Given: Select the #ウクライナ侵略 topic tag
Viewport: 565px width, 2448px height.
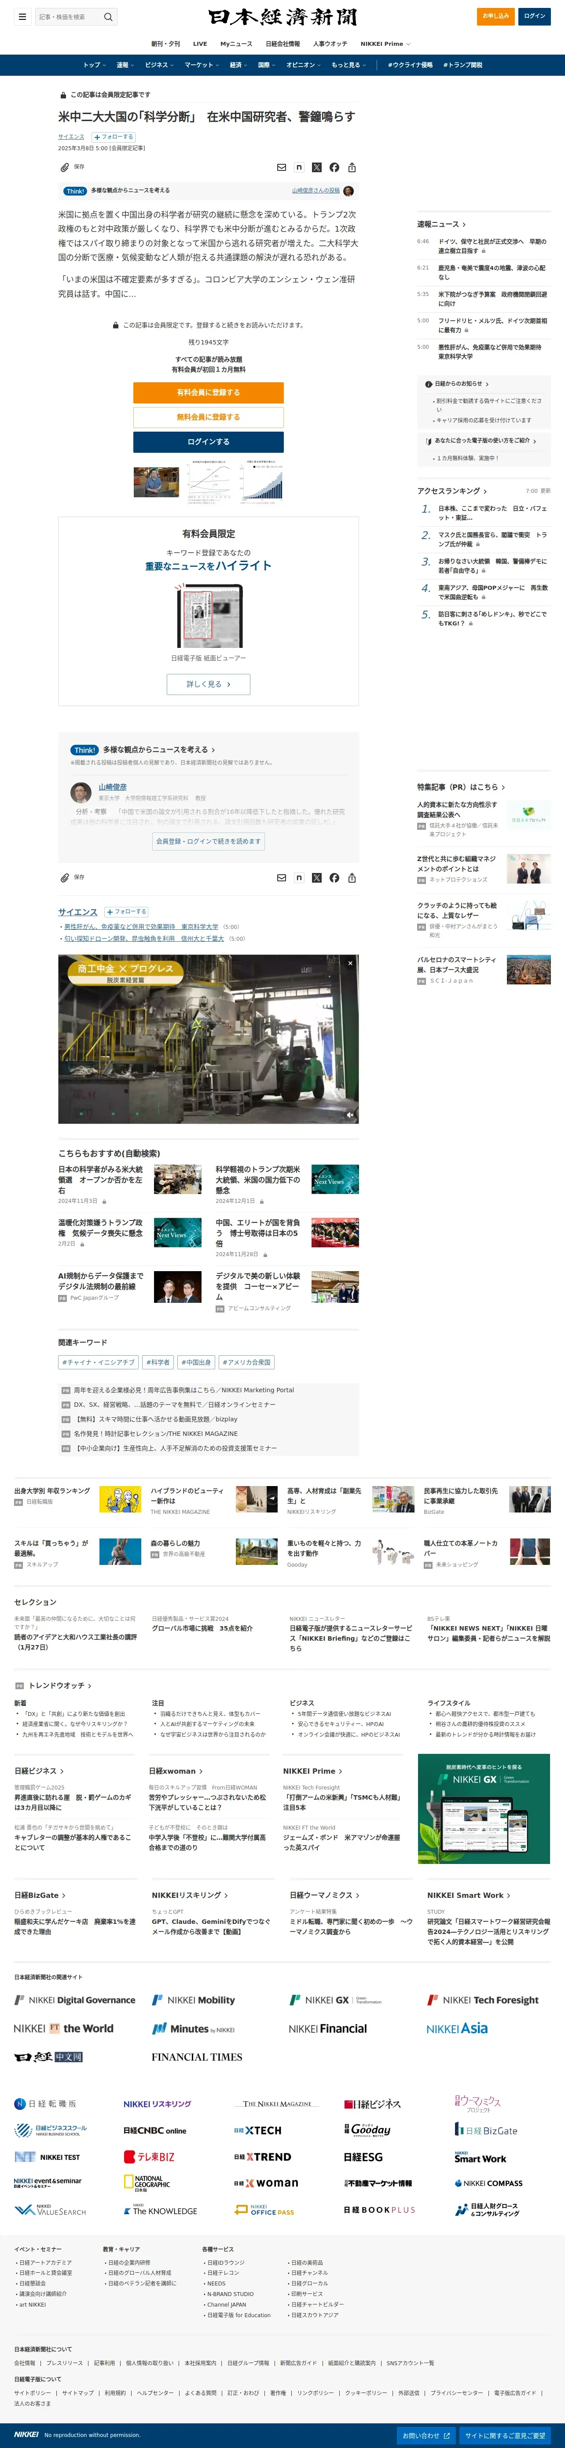Looking at the screenshot, I should (410, 65).
